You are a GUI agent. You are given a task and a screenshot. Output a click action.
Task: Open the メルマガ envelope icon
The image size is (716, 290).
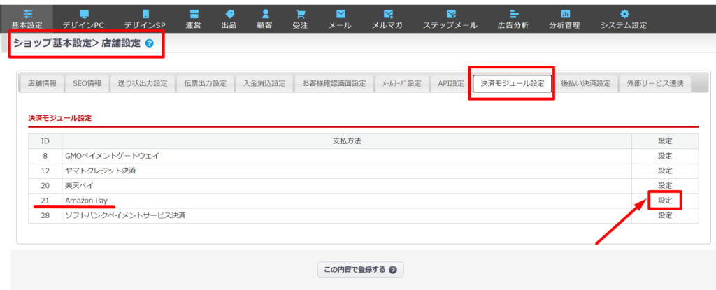click(387, 14)
